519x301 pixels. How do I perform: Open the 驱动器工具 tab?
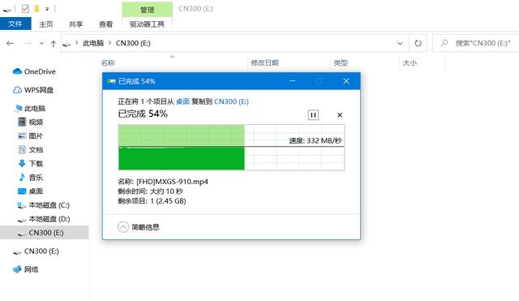(x=147, y=24)
